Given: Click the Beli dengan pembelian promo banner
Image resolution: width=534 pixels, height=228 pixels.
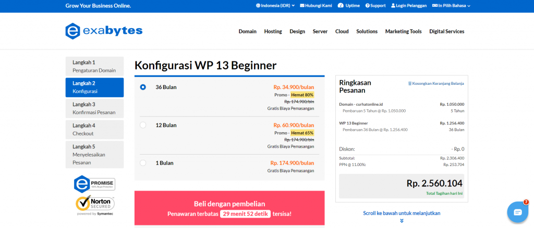Looking at the screenshot, I should tap(229, 208).
